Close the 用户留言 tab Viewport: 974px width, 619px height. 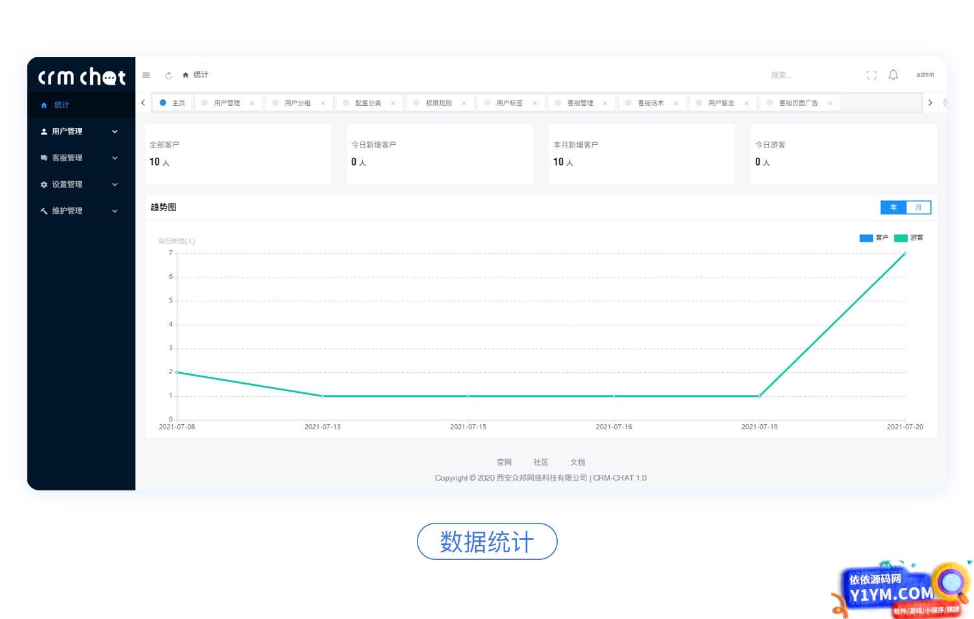[x=746, y=103]
